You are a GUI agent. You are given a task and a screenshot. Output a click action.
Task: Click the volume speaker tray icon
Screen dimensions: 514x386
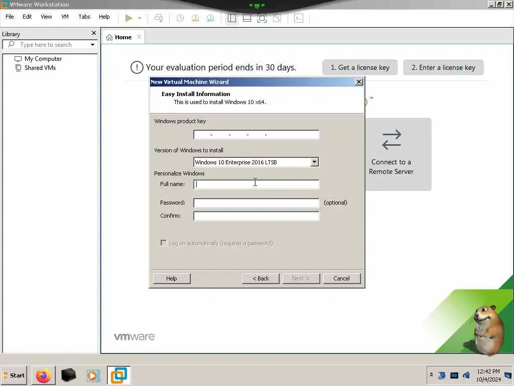point(466,375)
